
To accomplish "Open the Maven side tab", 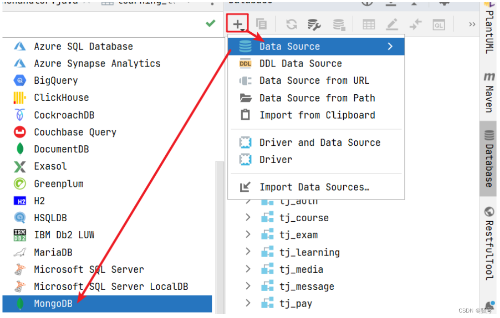I will (x=489, y=93).
